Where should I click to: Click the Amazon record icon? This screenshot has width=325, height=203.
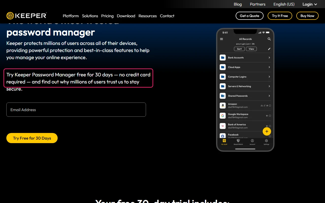click(x=223, y=106)
